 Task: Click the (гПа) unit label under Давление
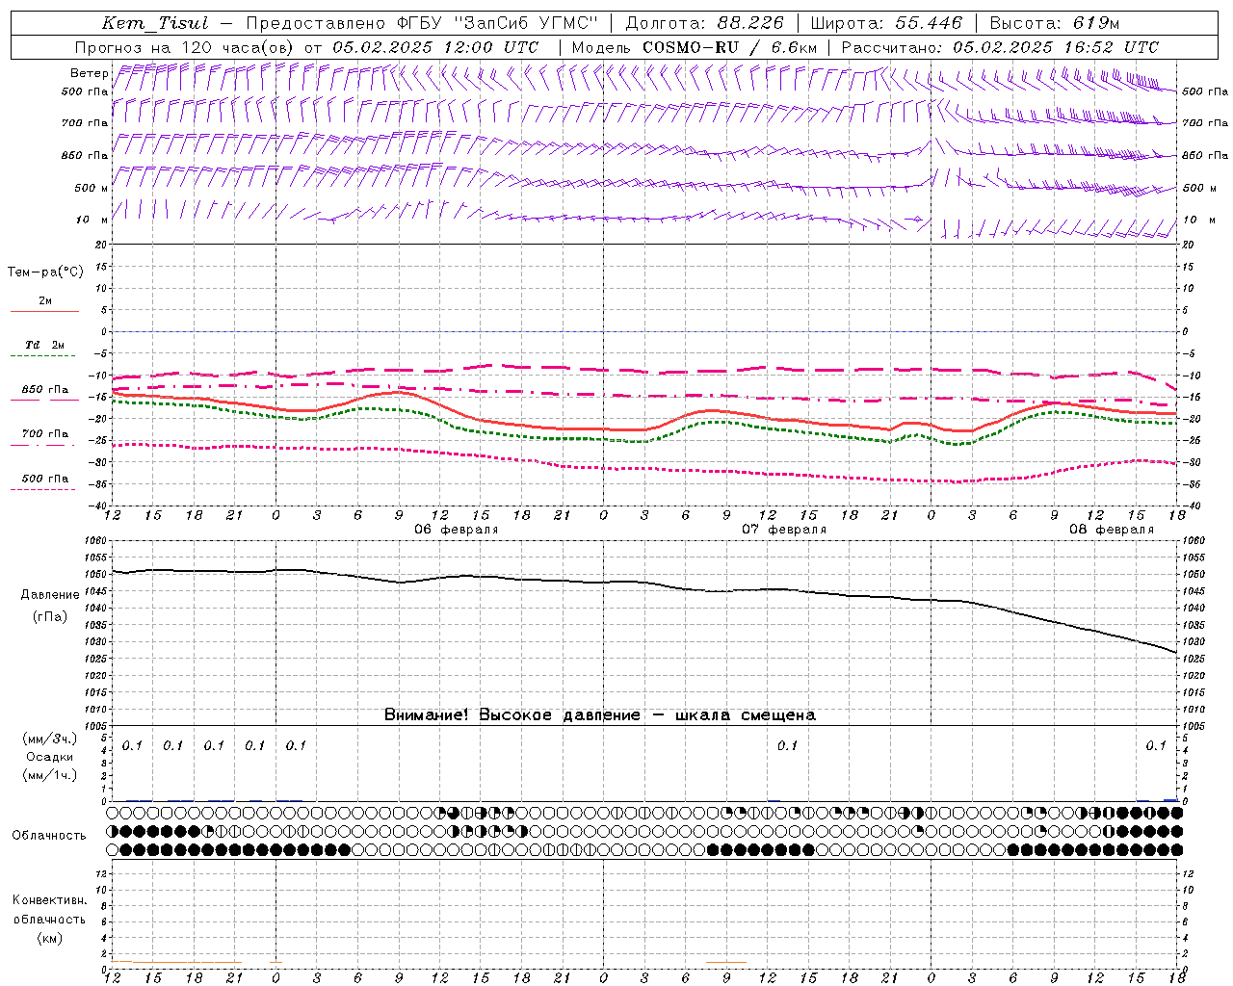pos(50,617)
